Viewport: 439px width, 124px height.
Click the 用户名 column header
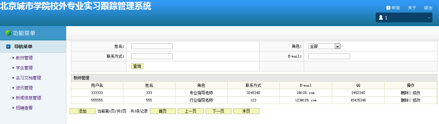(97, 85)
